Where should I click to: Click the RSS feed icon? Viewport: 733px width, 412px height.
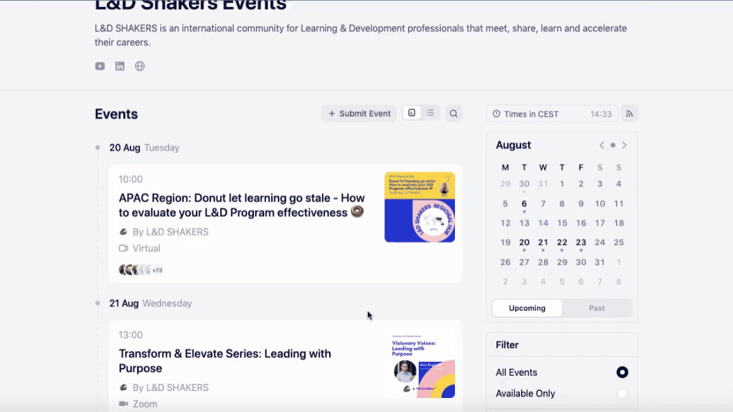click(x=629, y=114)
